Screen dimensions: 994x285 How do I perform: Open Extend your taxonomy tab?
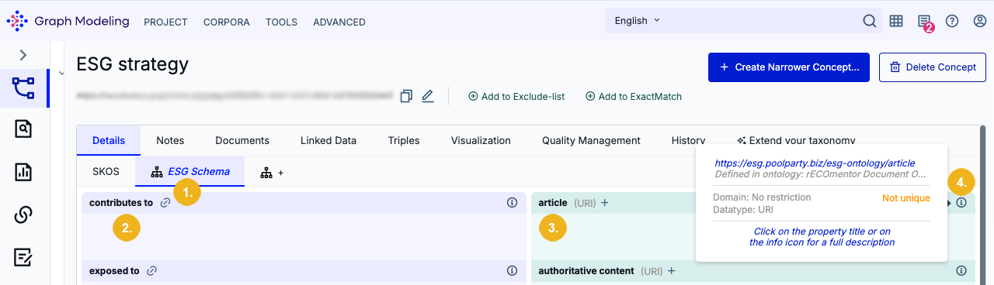(796, 140)
